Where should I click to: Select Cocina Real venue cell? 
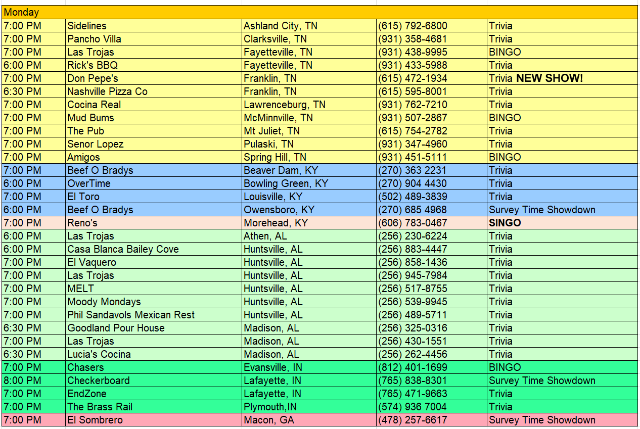(x=154, y=105)
